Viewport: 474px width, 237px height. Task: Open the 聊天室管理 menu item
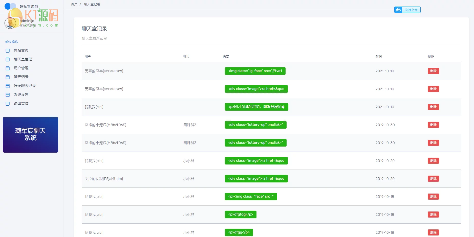[x=23, y=59]
